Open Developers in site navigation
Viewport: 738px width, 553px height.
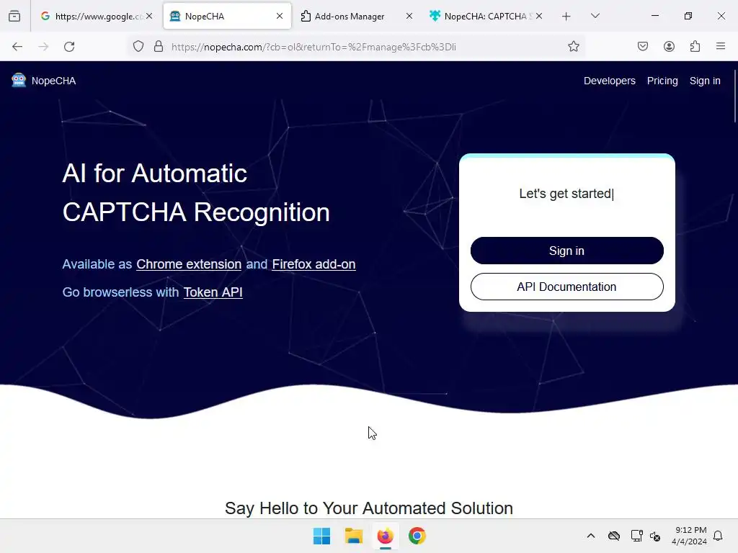point(610,81)
